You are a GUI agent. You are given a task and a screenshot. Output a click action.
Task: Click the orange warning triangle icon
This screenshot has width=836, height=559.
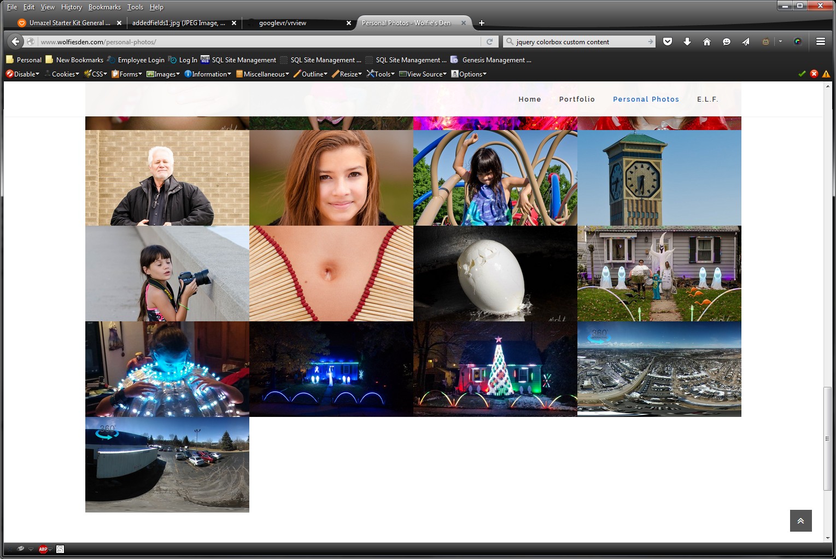click(x=826, y=74)
